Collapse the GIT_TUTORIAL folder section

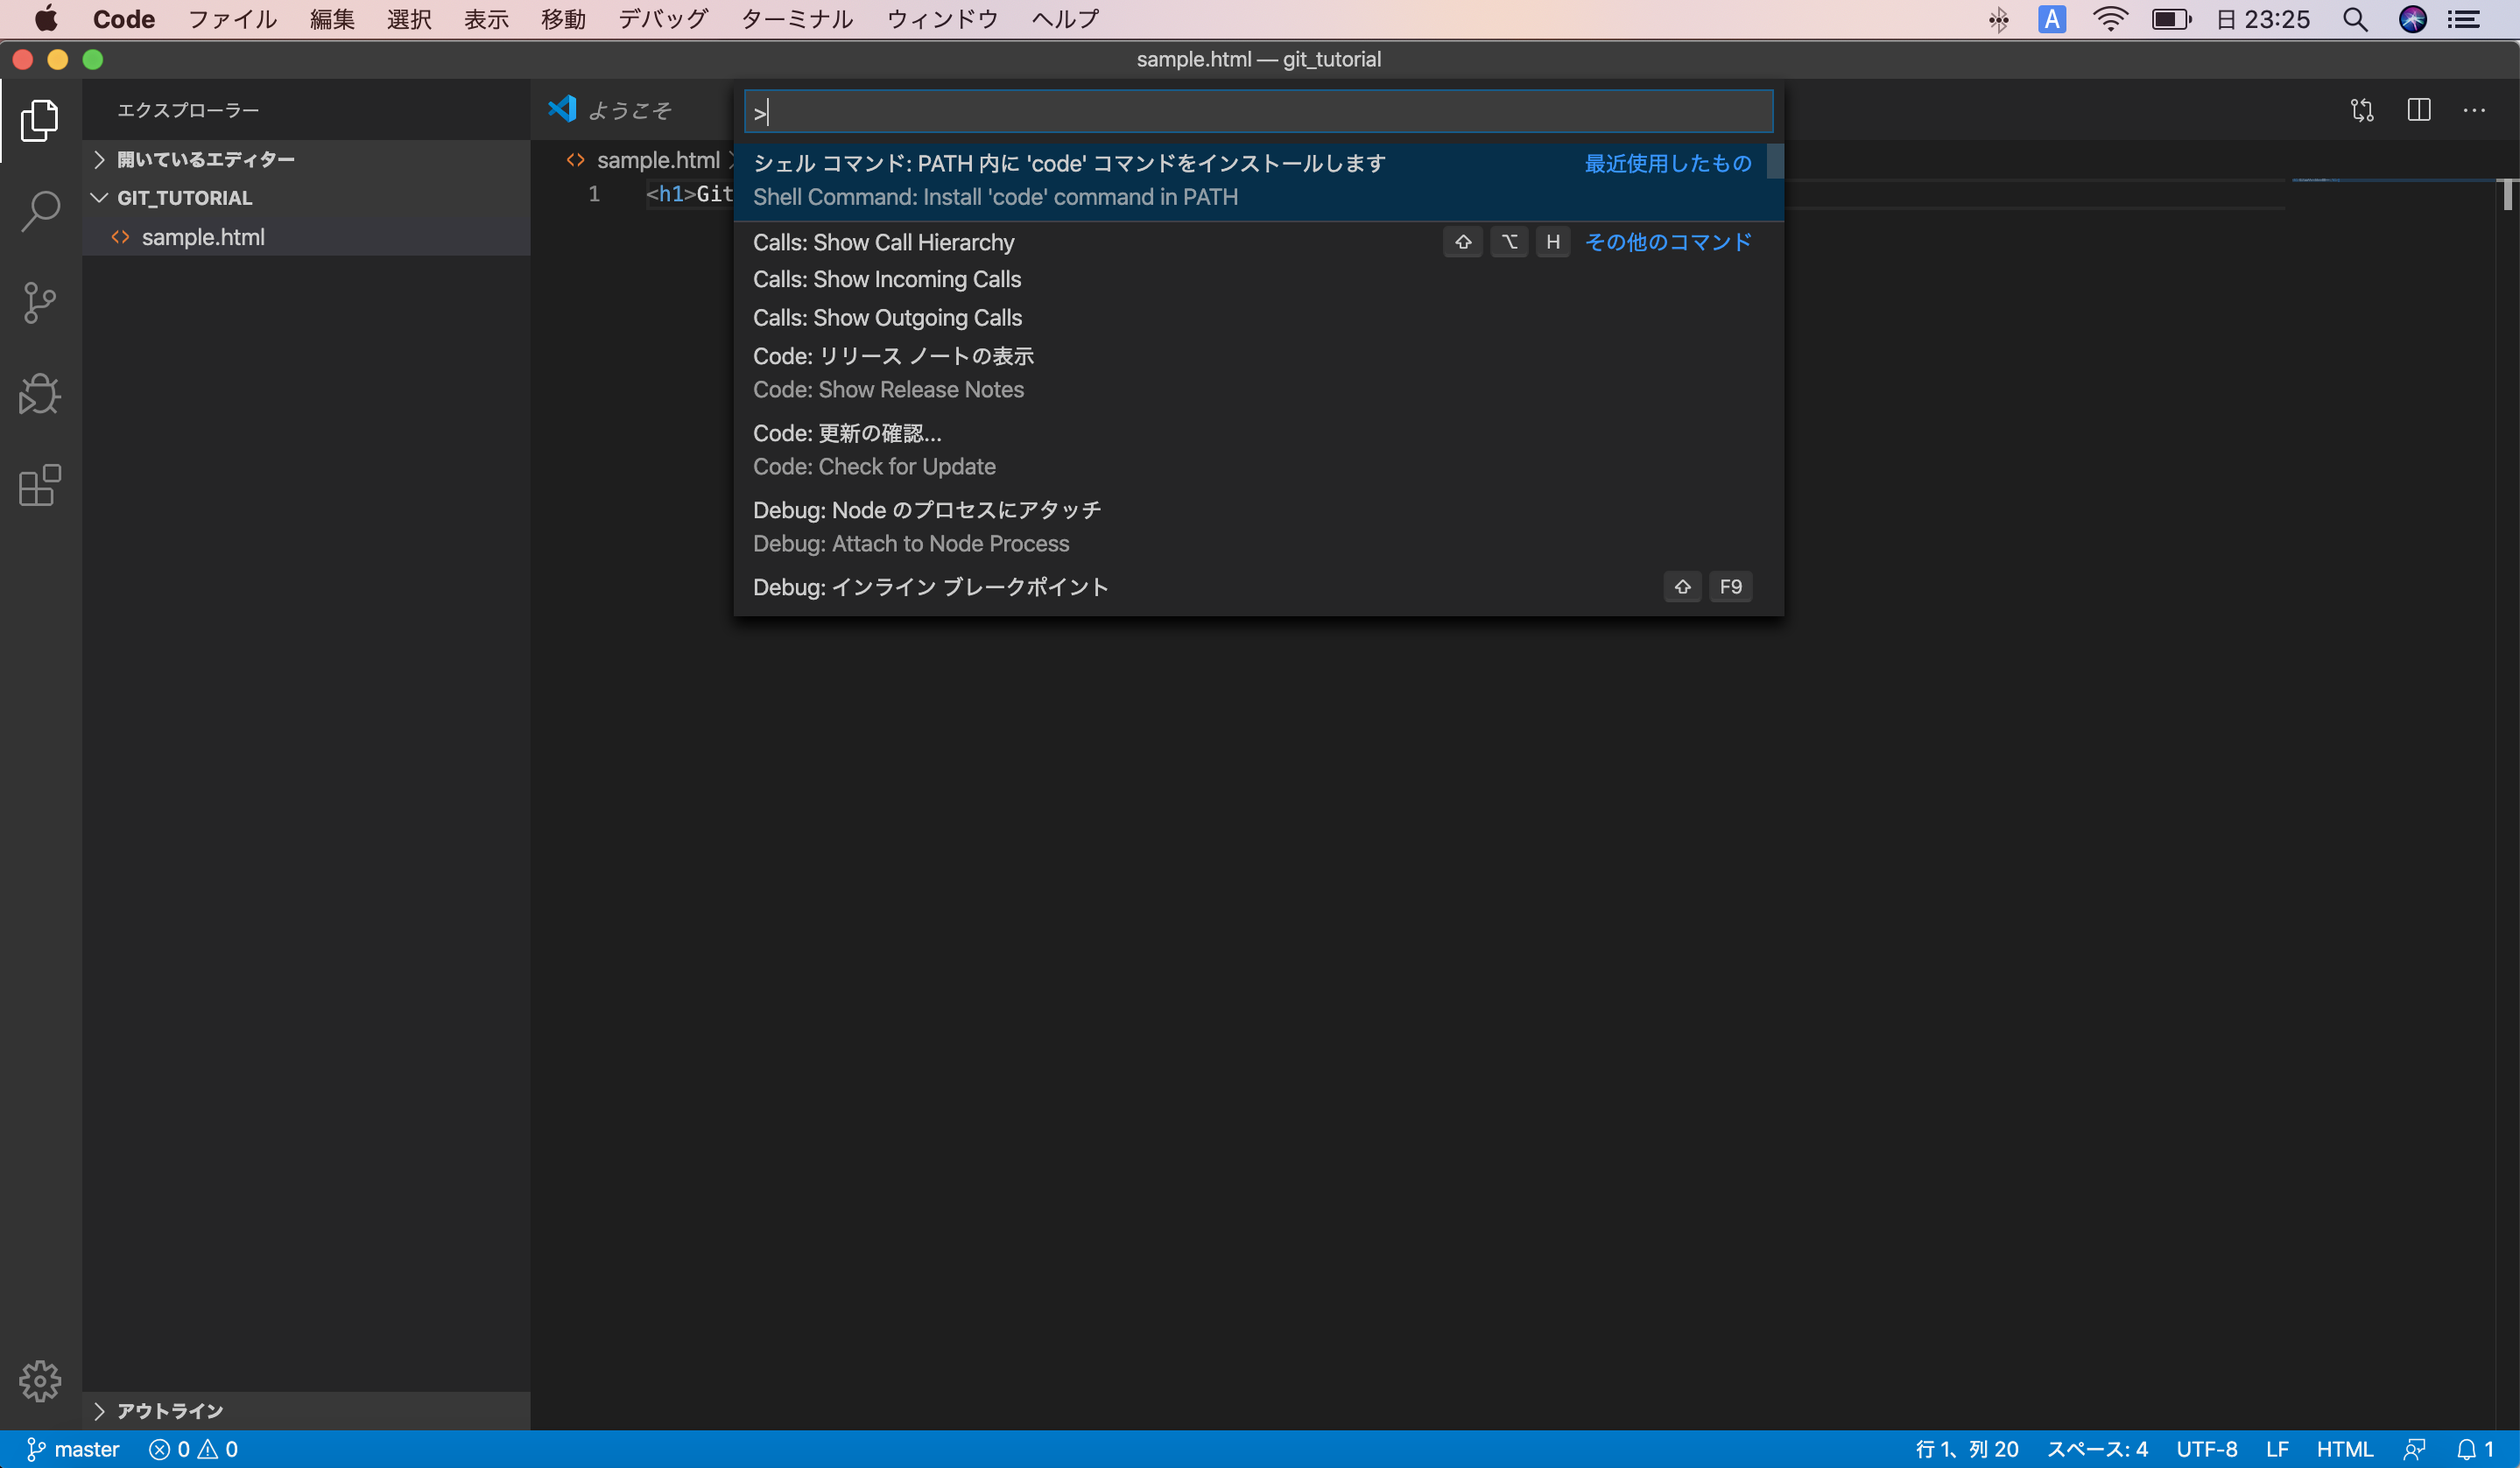(306, 198)
